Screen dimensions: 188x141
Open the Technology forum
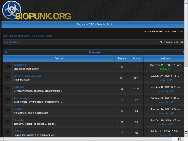coord(21,98)
